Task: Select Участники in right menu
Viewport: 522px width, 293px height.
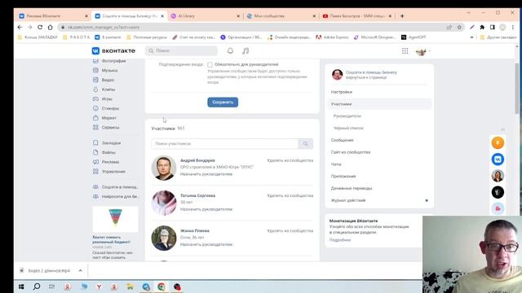Action: 379,104
